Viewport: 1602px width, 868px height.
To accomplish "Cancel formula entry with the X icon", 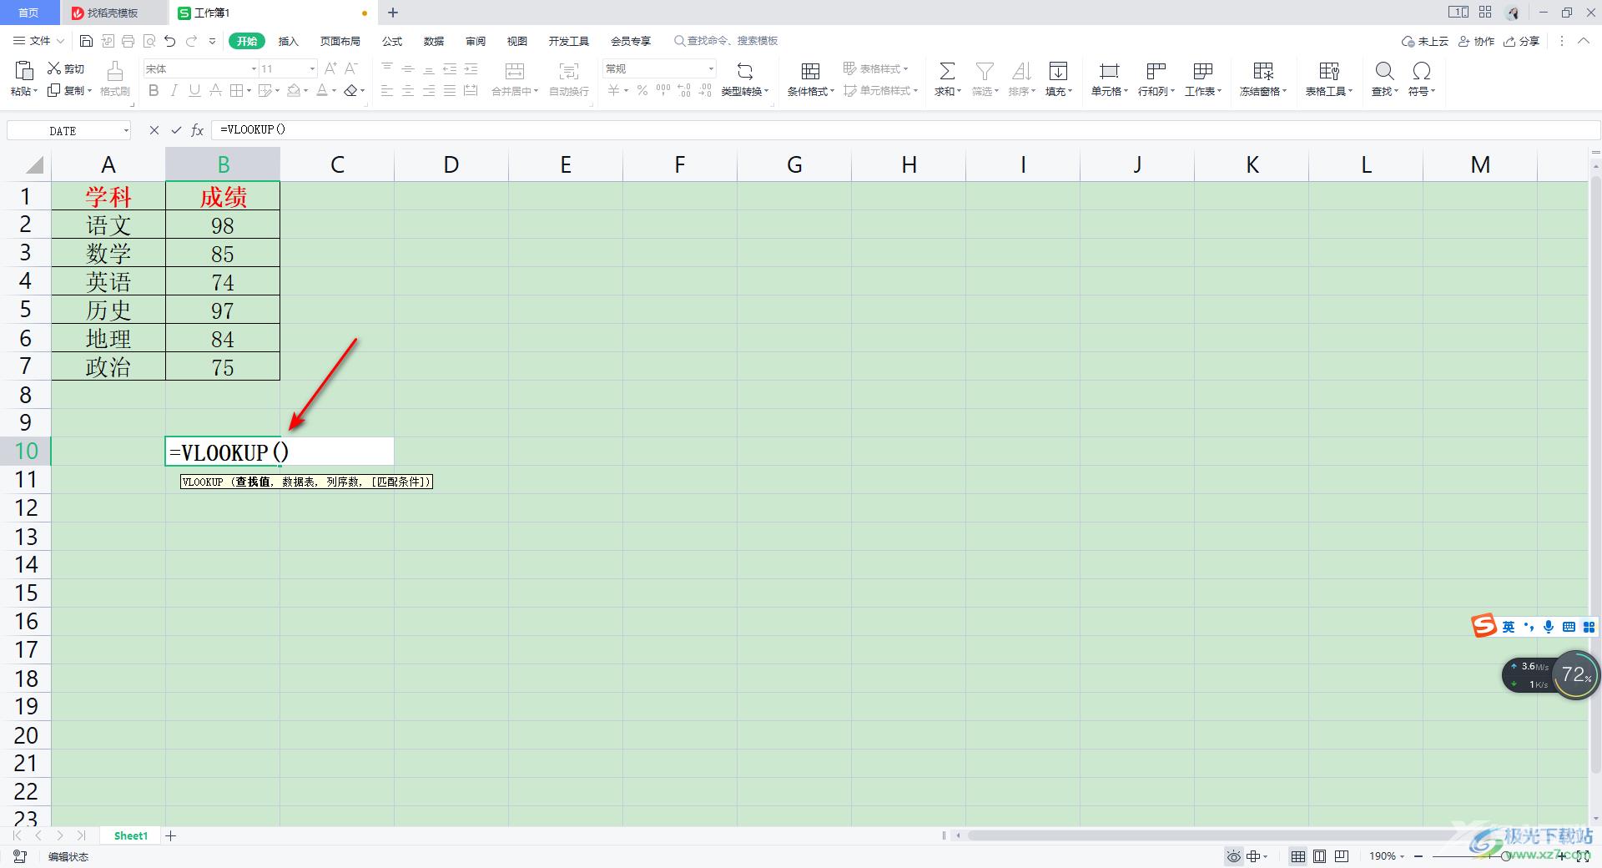I will 154,130.
